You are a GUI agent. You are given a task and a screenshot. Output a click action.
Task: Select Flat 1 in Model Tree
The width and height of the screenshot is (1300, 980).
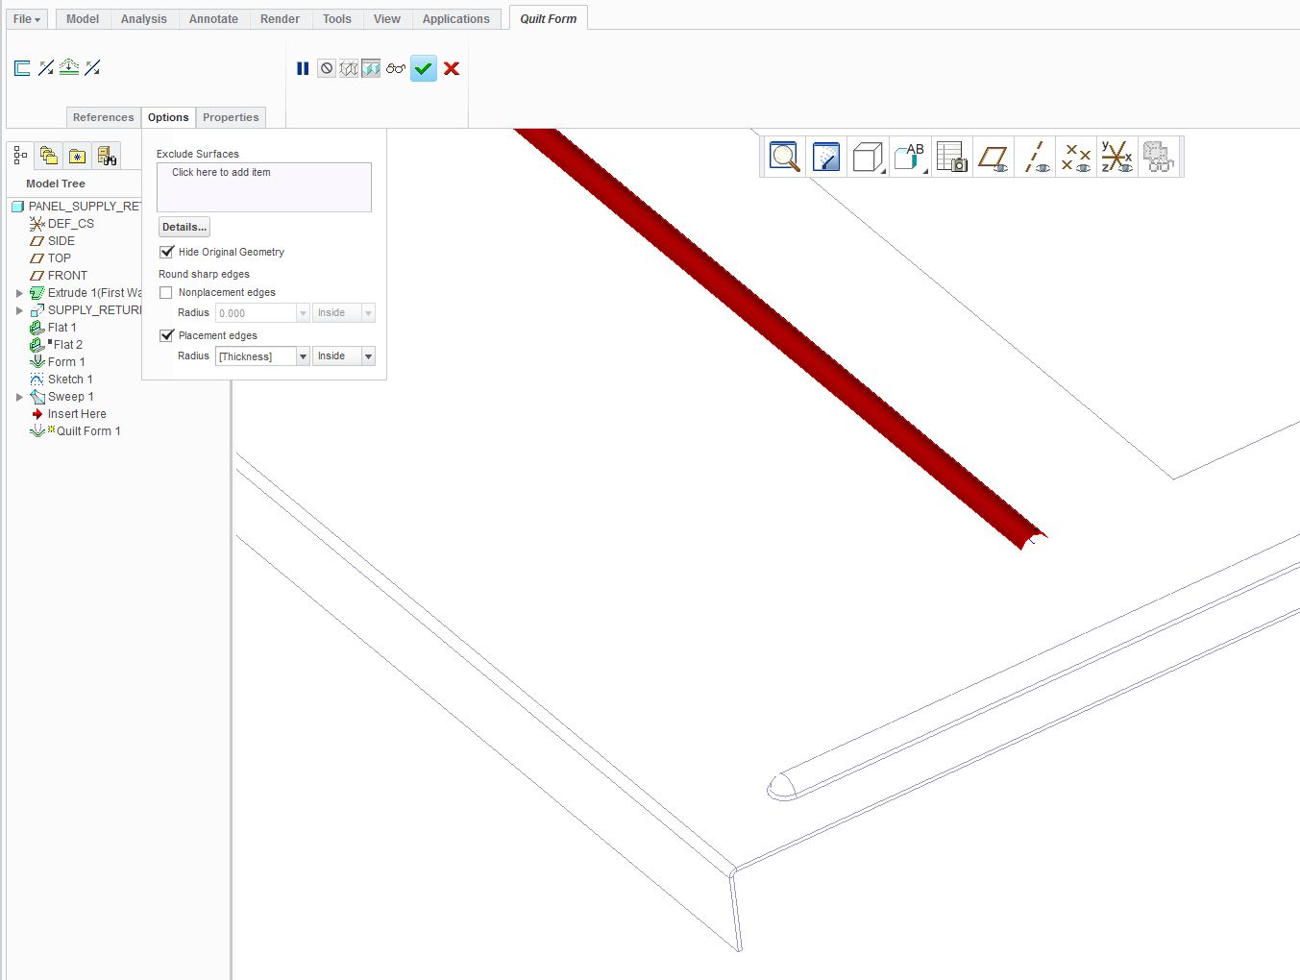pyautogui.click(x=53, y=328)
